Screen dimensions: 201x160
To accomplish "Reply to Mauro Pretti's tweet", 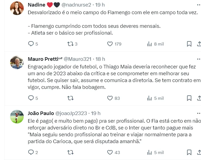I will [x=31, y=98].
